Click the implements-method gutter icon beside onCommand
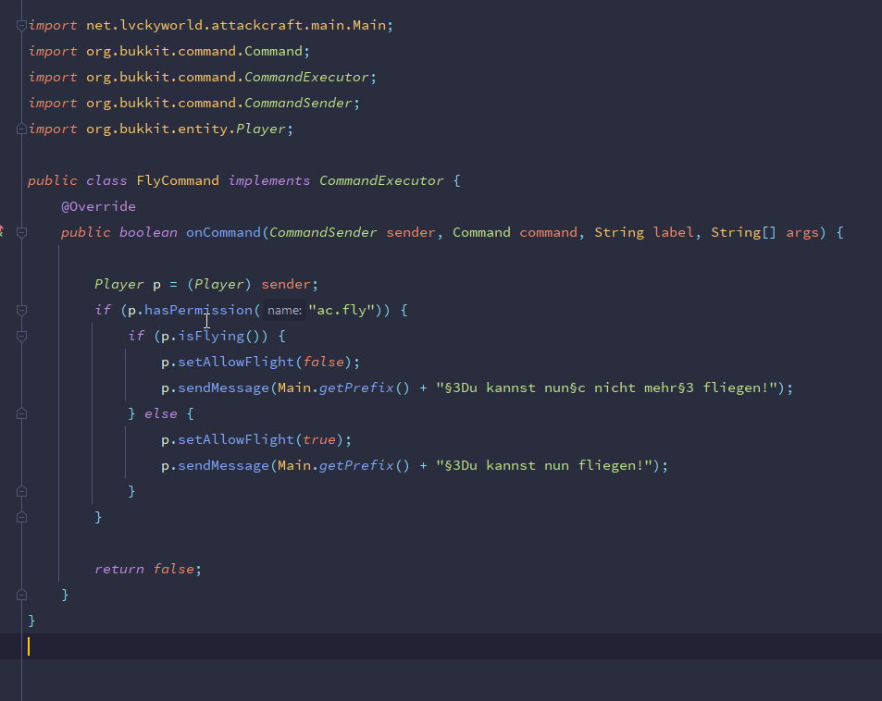The width and height of the screenshot is (882, 701). pos(2,231)
